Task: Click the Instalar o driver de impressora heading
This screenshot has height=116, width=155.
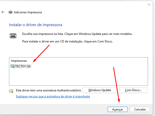Action: point(36,25)
